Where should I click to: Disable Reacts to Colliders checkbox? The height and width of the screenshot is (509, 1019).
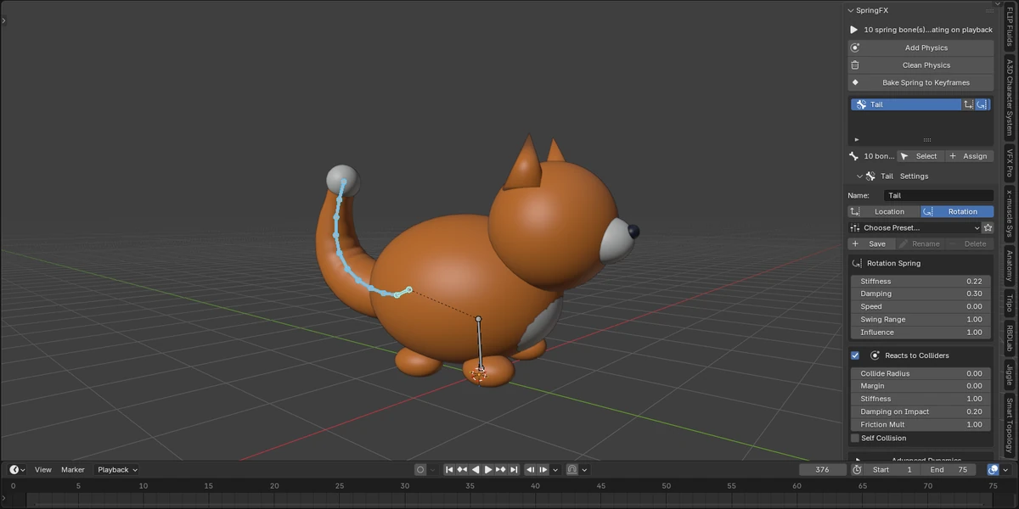855,355
